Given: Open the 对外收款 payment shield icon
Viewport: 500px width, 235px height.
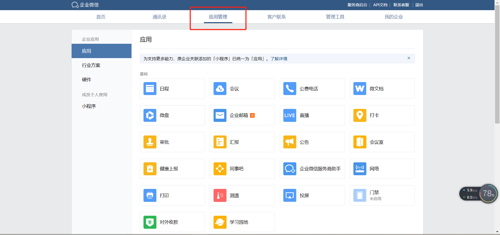Looking at the screenshot, I should click(x=150, y=222).
